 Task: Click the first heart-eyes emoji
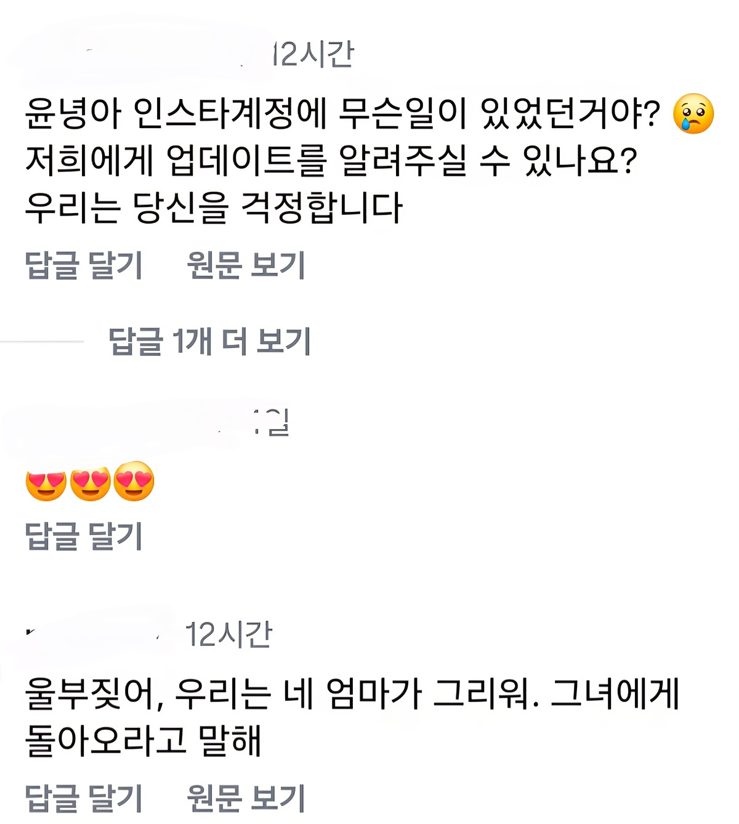[x=46, y=482]
